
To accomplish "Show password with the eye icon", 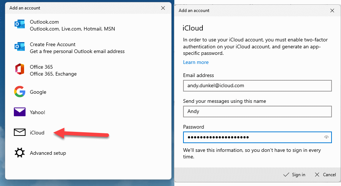I will click(x=326, y=137).
